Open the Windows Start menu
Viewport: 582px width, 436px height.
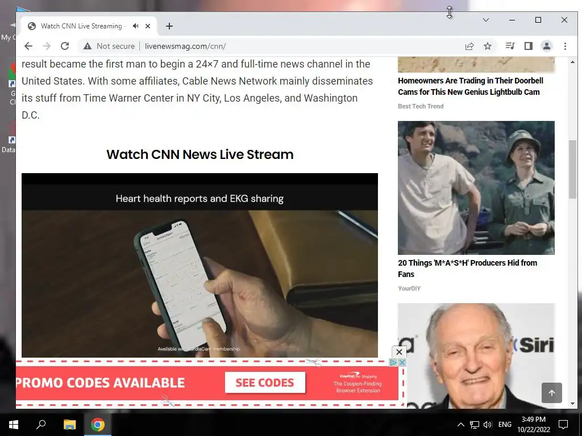14,425
